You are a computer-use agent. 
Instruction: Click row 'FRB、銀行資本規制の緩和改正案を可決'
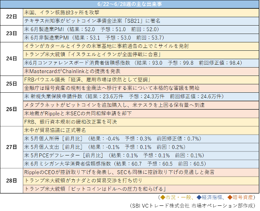[141, 122]
